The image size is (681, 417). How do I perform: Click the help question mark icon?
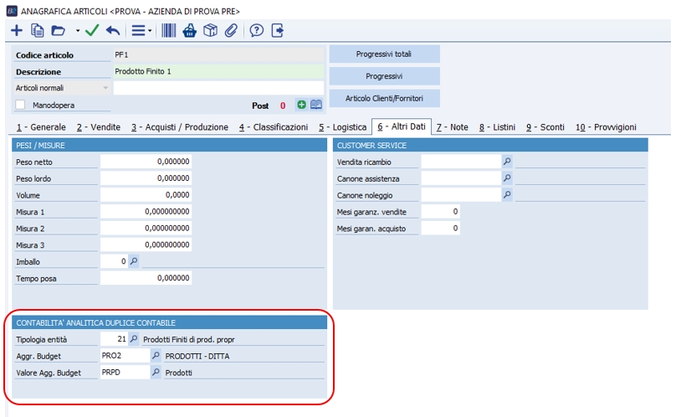[257, 30]
